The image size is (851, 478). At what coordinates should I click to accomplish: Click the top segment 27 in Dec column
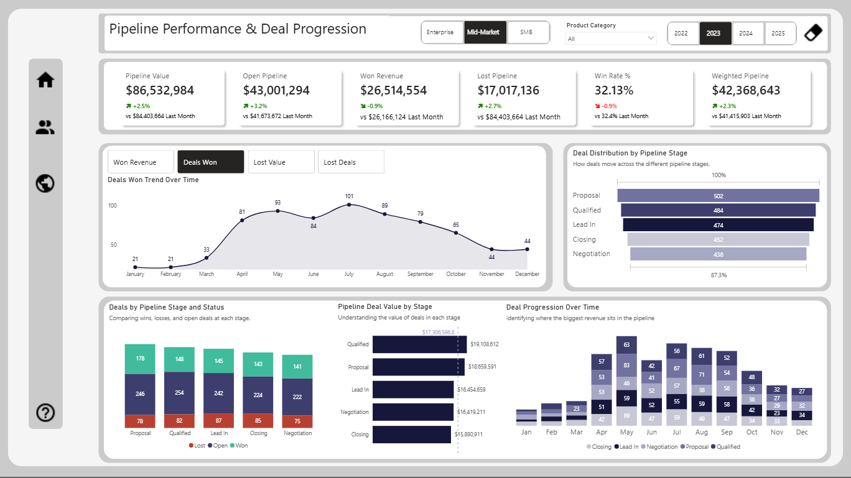(x=802, y=392)
